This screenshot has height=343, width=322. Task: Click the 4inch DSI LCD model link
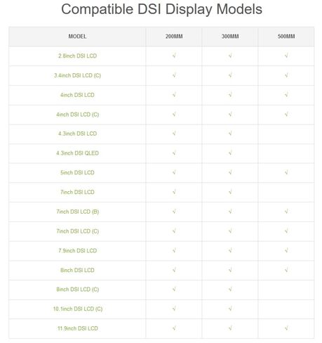[x=77, y=95]
